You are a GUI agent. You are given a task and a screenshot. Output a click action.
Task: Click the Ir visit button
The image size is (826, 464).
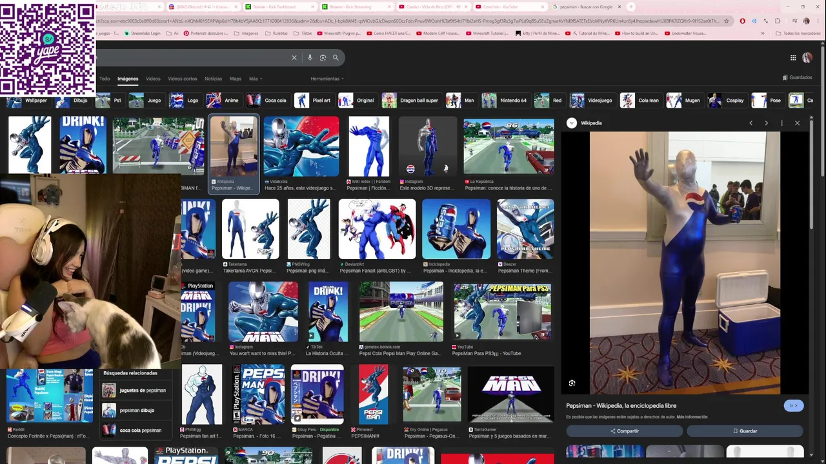(x=794, y=405)
